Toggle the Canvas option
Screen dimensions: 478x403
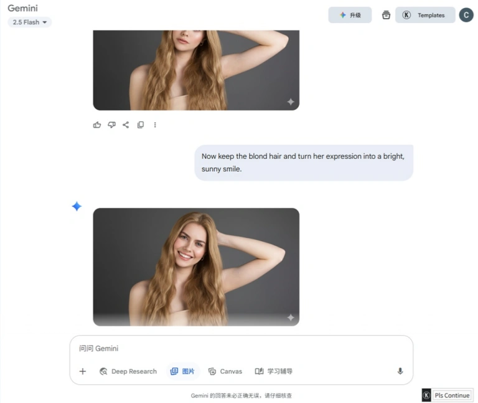(x=225, y=371)
